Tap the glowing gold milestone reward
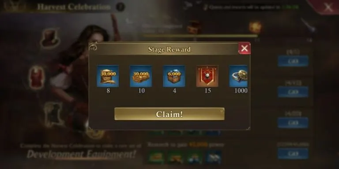Viewport: 339px width, 169px height. pos(255,27)
